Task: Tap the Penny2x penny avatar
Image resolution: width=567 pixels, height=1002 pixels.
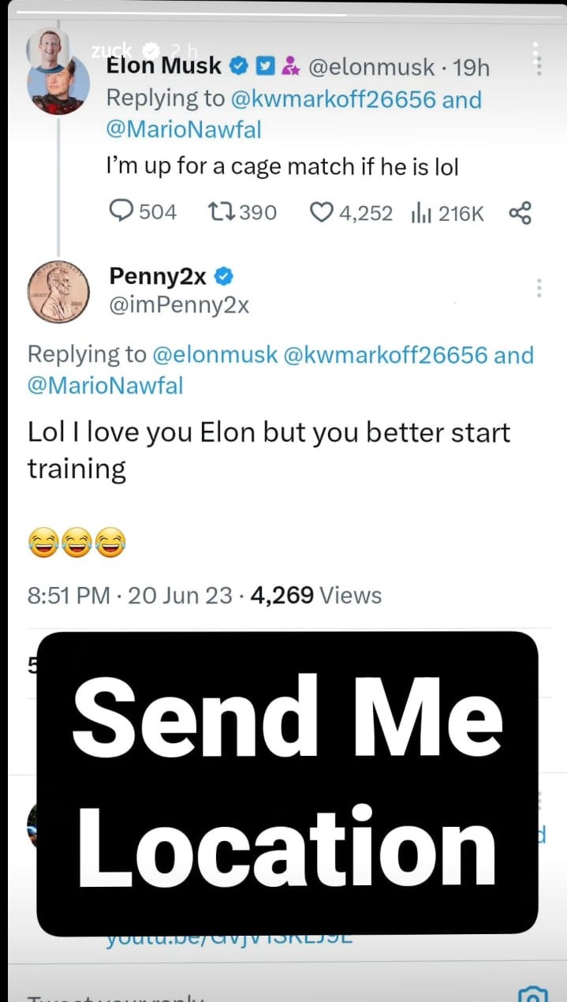Action: click(x=58, y=291)
